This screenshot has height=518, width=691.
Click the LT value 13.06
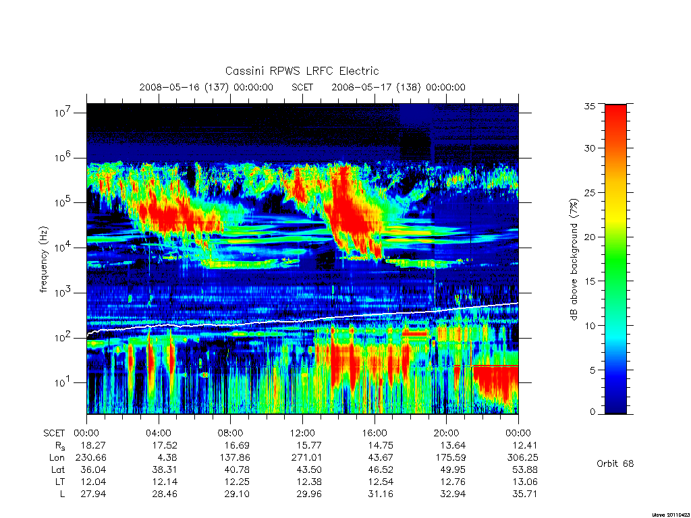[x=524, y=482]
